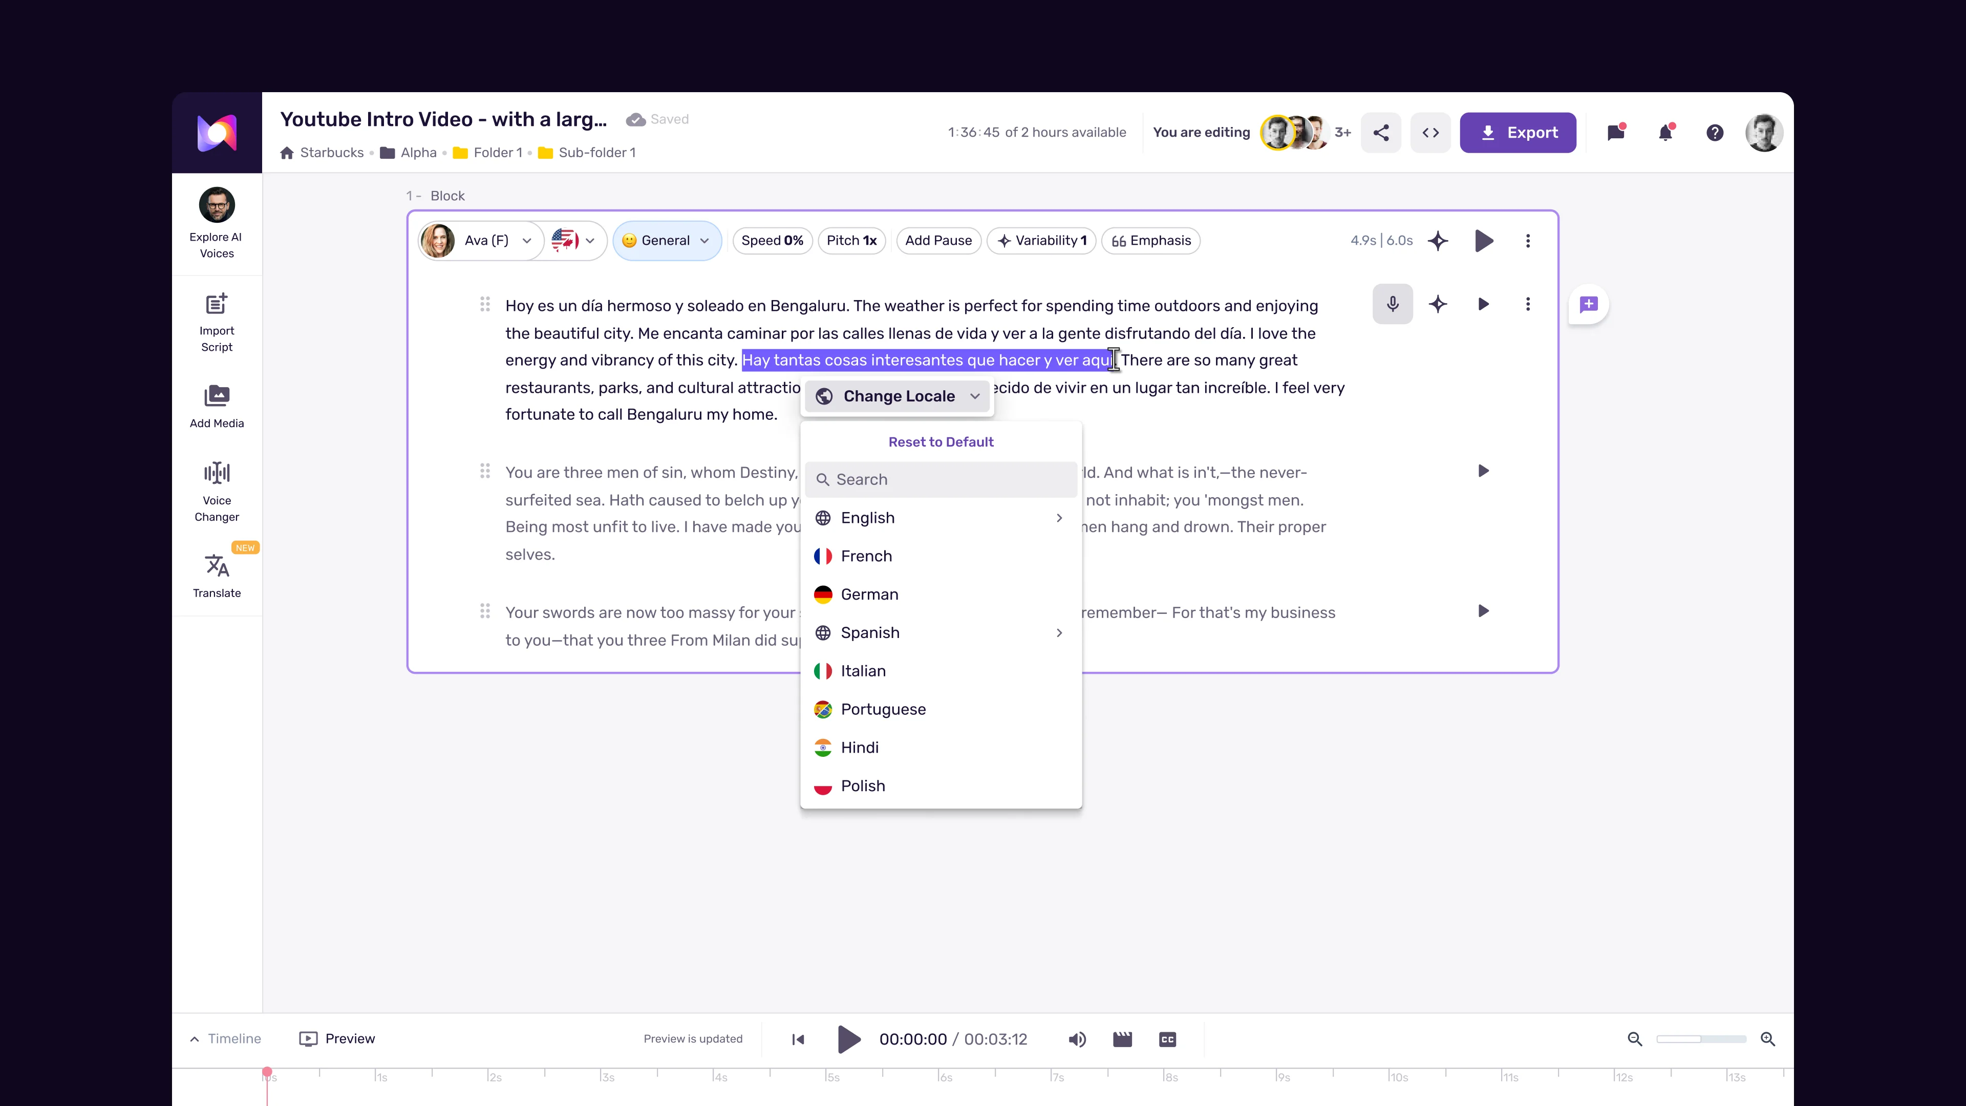Zoom out the timeline
Image resolution: width=1966 pixels, height=1106 pixels.
point(1635,1039)
